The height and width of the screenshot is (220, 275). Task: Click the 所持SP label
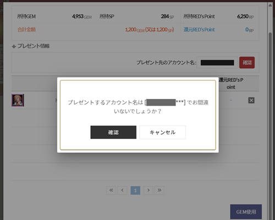coord(107,16)
